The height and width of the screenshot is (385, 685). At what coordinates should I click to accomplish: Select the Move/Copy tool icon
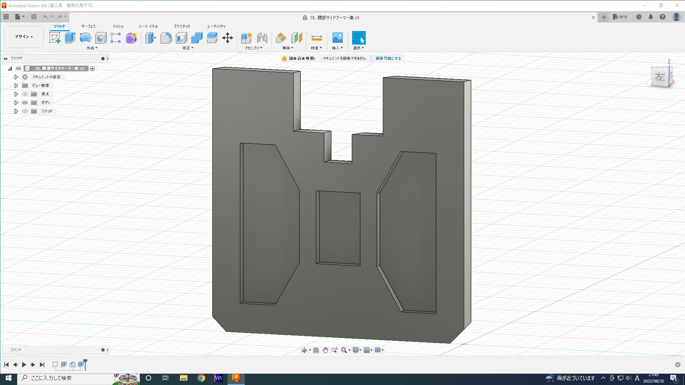coord(228,38)
